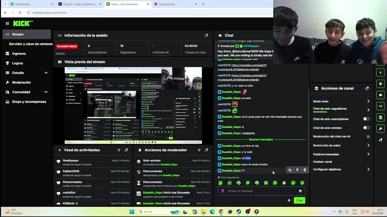387x217 pixels.
Task: Click Hostear canal
Action: (322, 162)
